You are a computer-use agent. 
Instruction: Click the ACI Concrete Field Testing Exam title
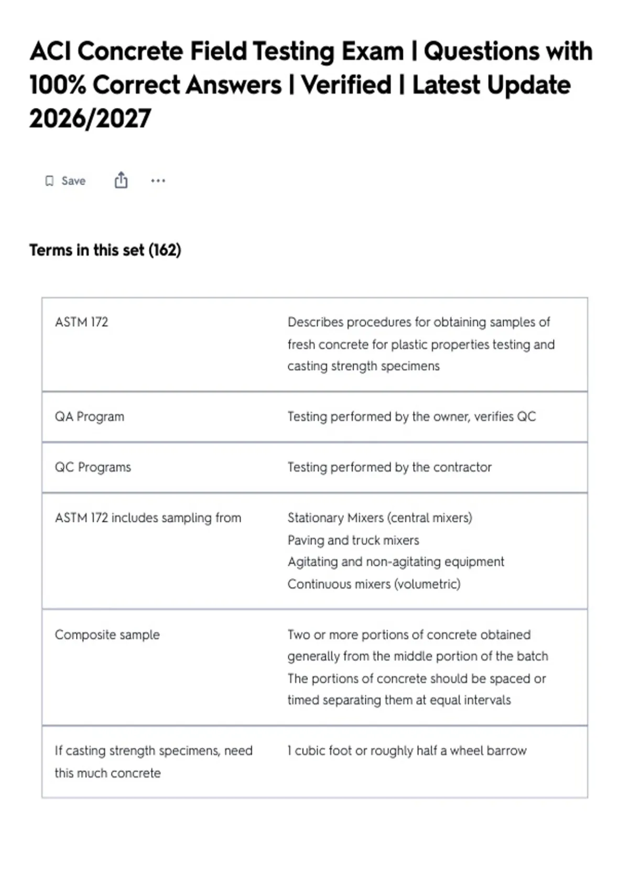[x=311, y=85]
